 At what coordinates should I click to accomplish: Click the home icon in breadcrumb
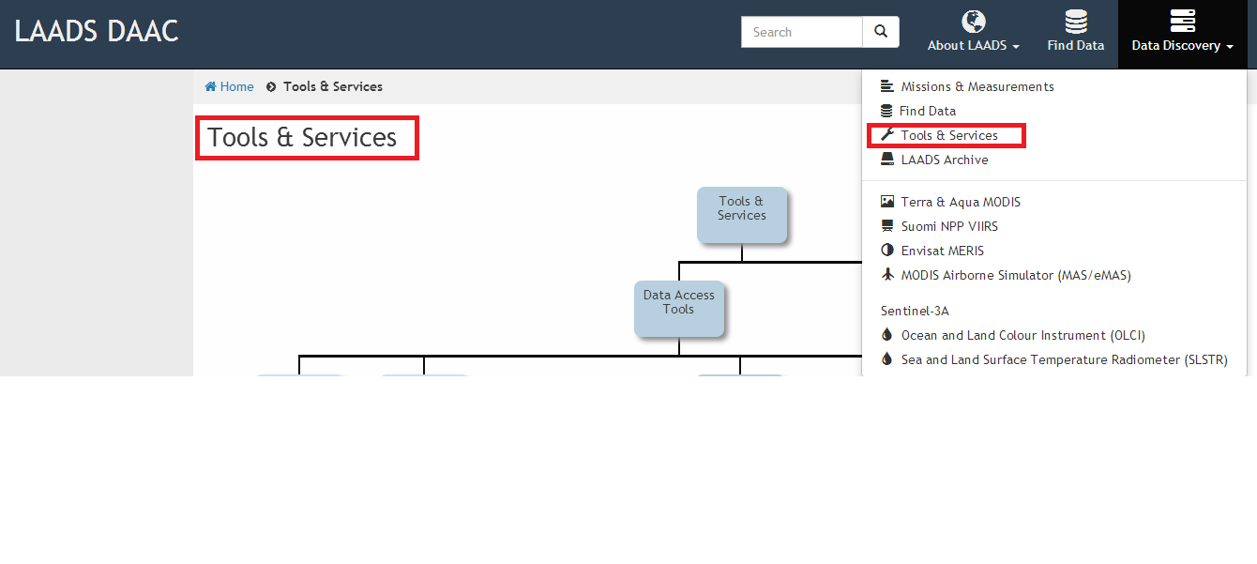pyautogui.click(x=211, y=86)
